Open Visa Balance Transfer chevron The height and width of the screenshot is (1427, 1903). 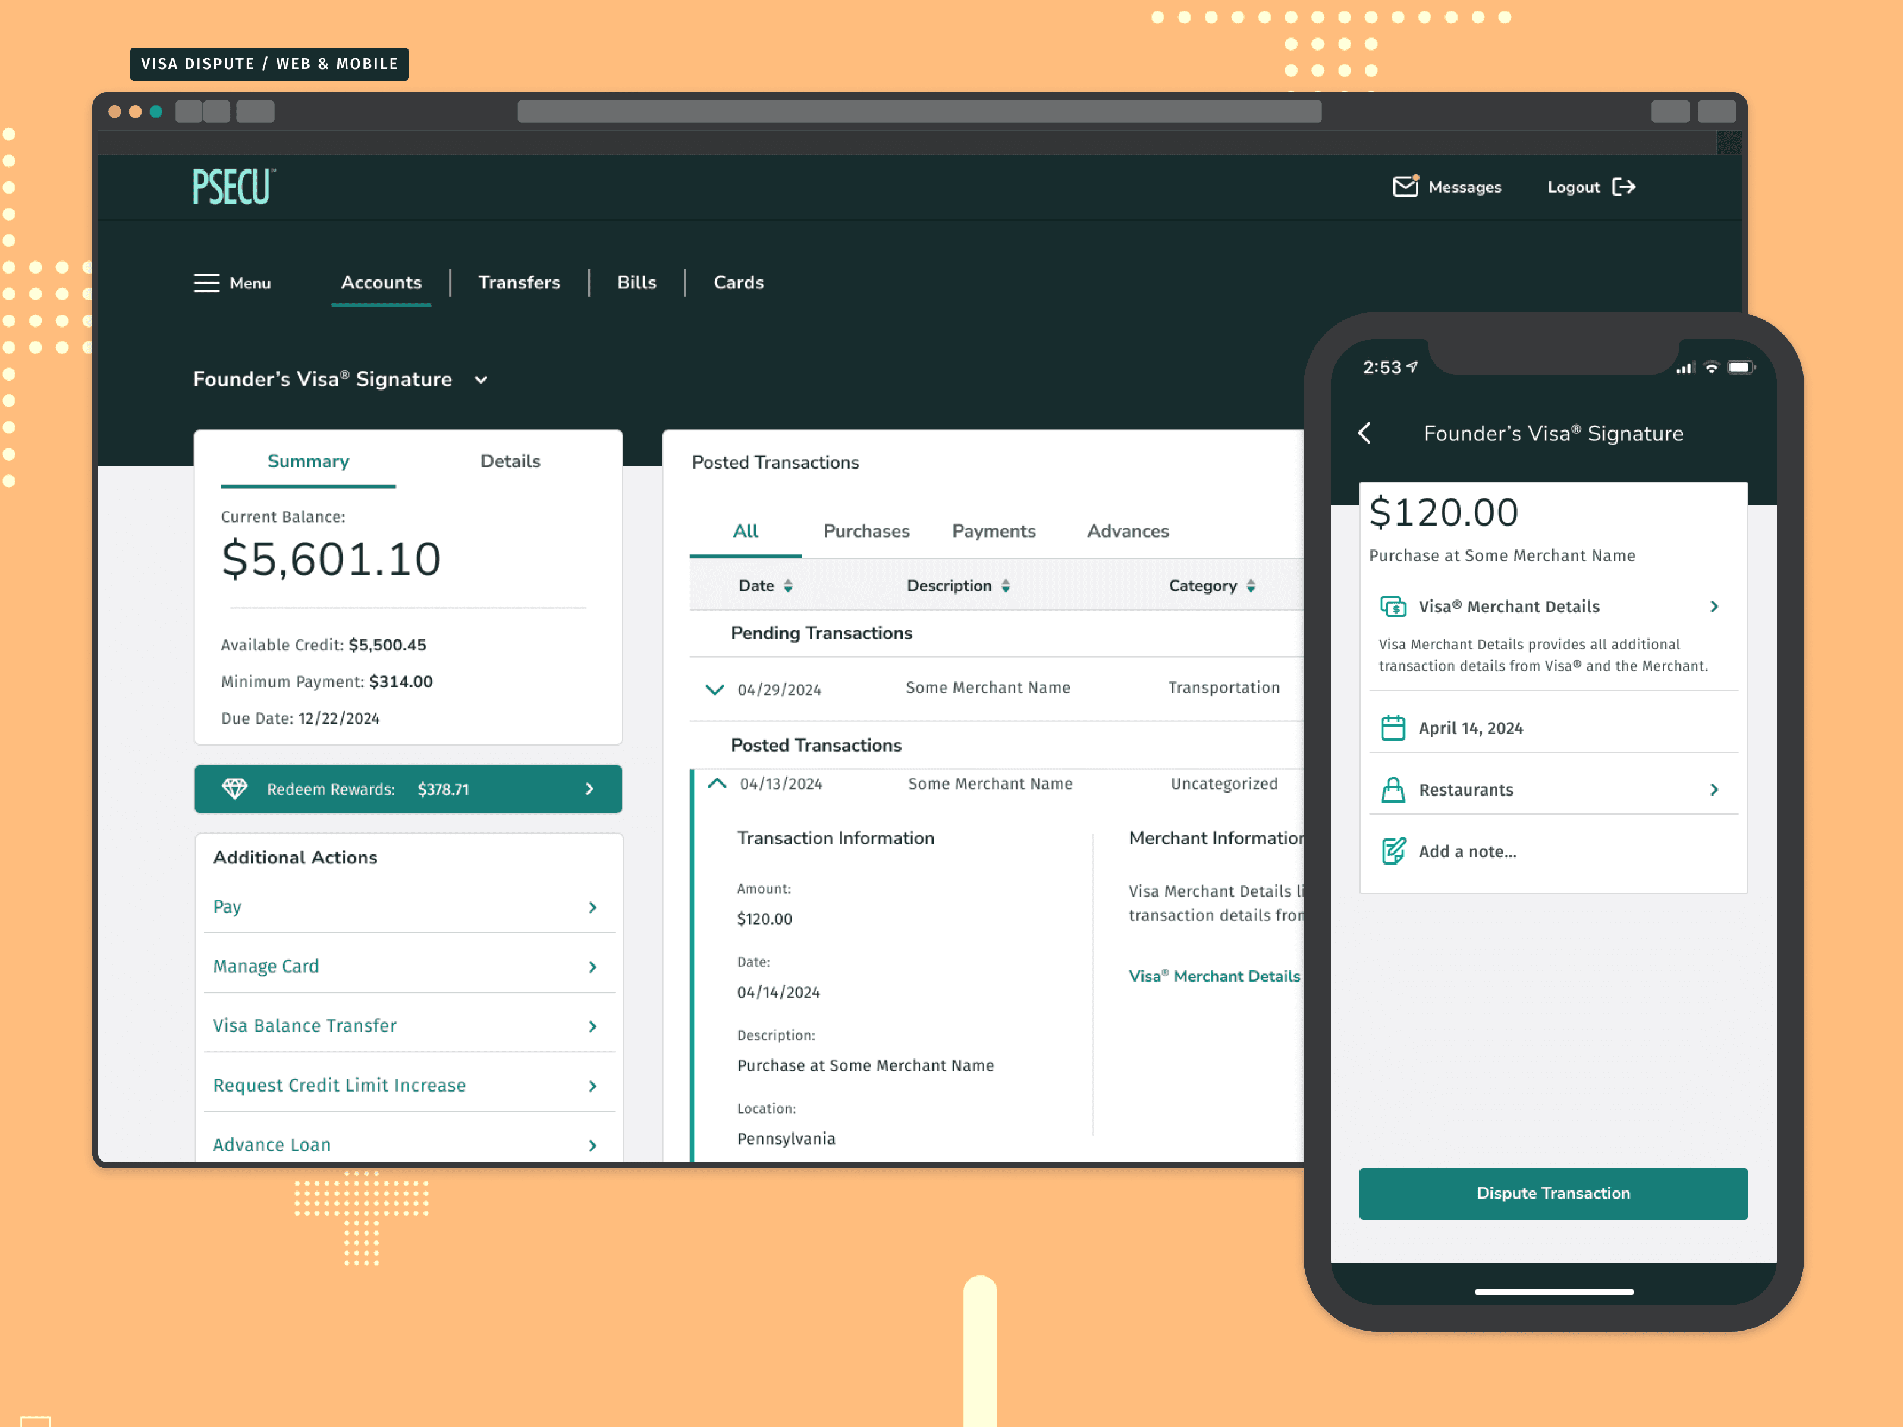(593, 1026)
